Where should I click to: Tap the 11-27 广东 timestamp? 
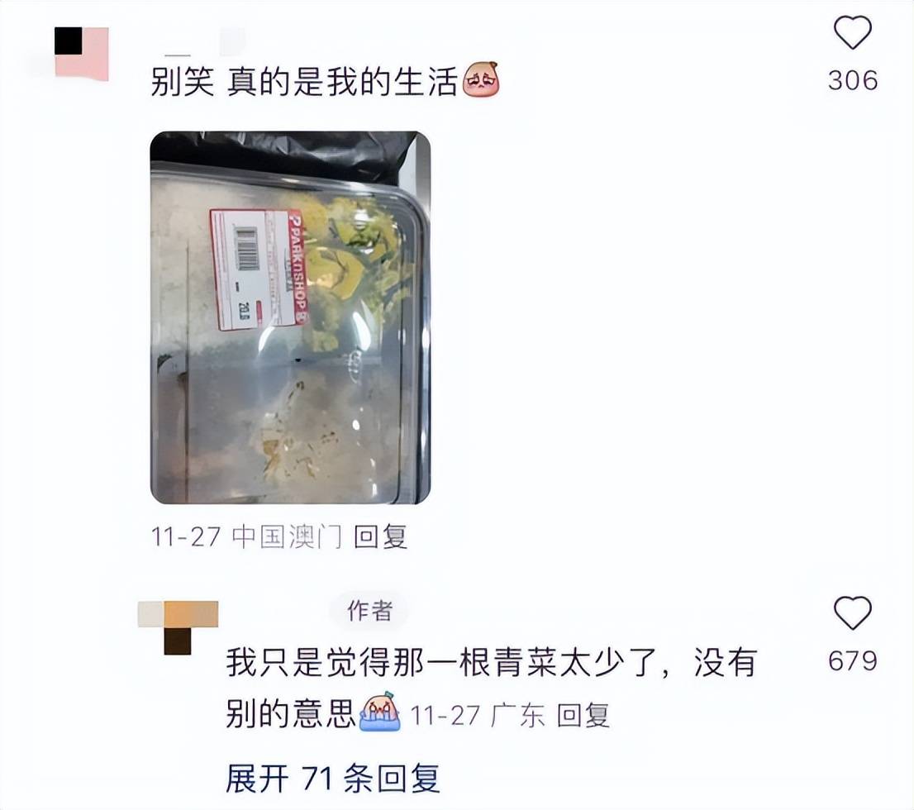tap(478, 716)
